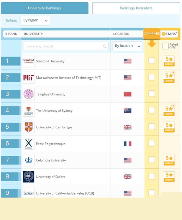Click the magnifier icon in university search
This screenshot has width=182, height=220.
104,46
